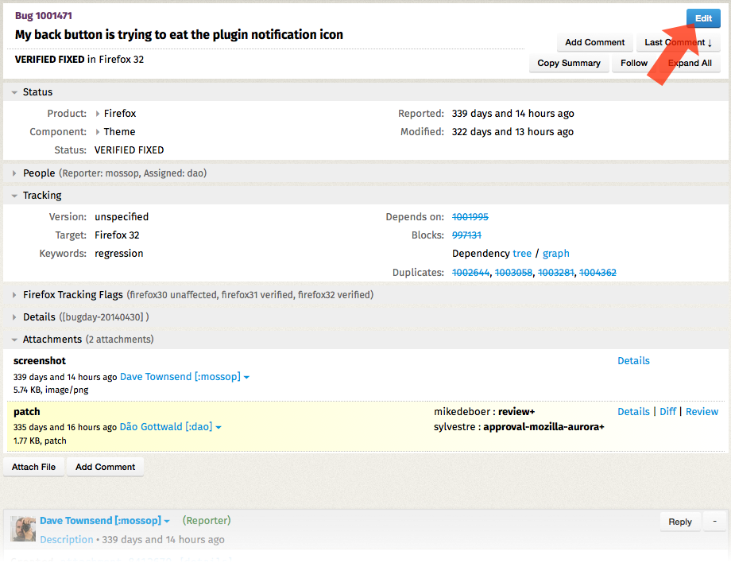
Task: View the dependency tree
Action: pyautogui.click(x=522, y=254)
